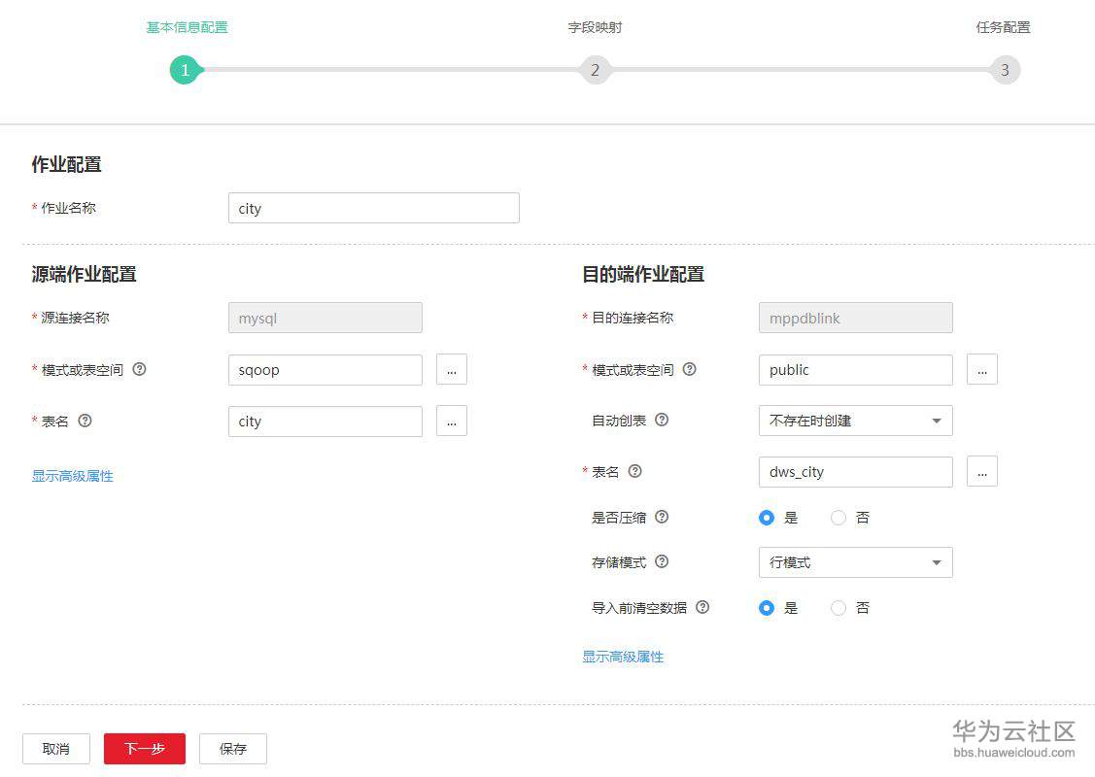Open the 存储模式 dropdown showing 行模式

(855, 562)
